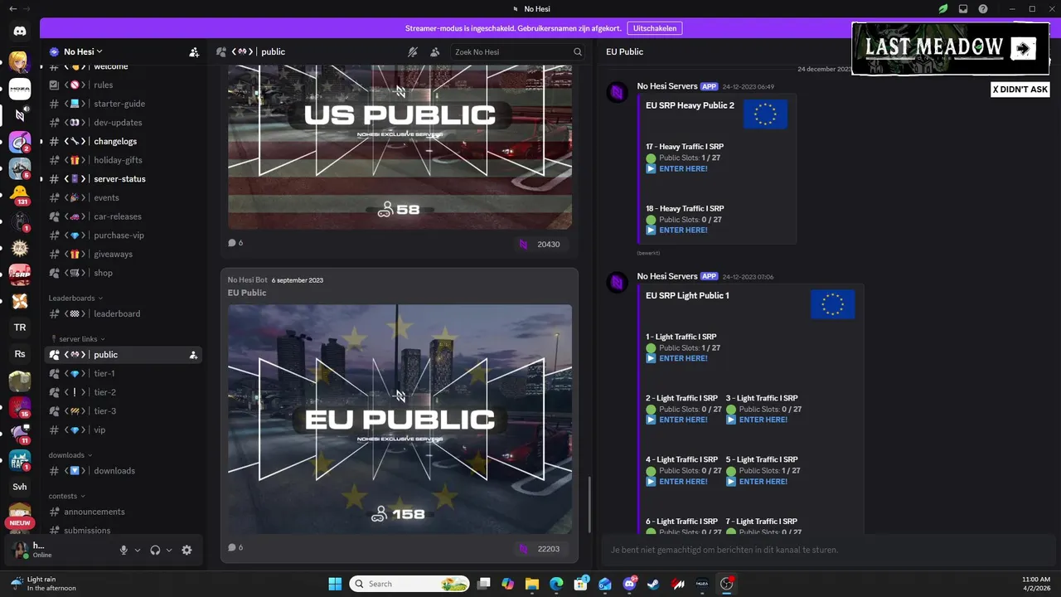Open Windows Start button
1061x597 pixels.
pyautogui.click(x=335, y=584)
